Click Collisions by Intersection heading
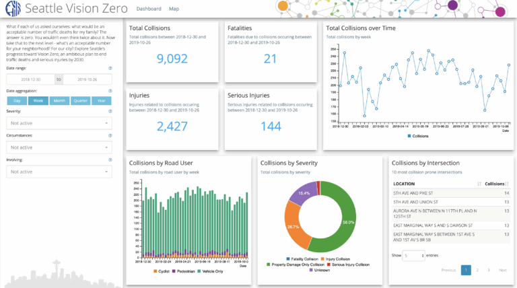 tap(425, 163)
